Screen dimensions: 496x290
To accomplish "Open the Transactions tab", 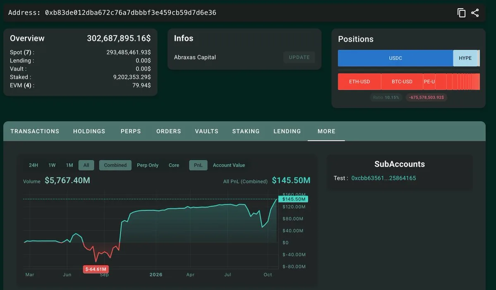I will coord(35,131).
